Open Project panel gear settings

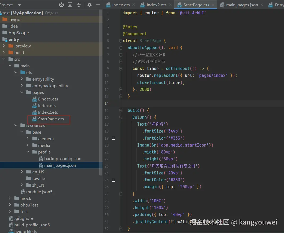point(90,5)
